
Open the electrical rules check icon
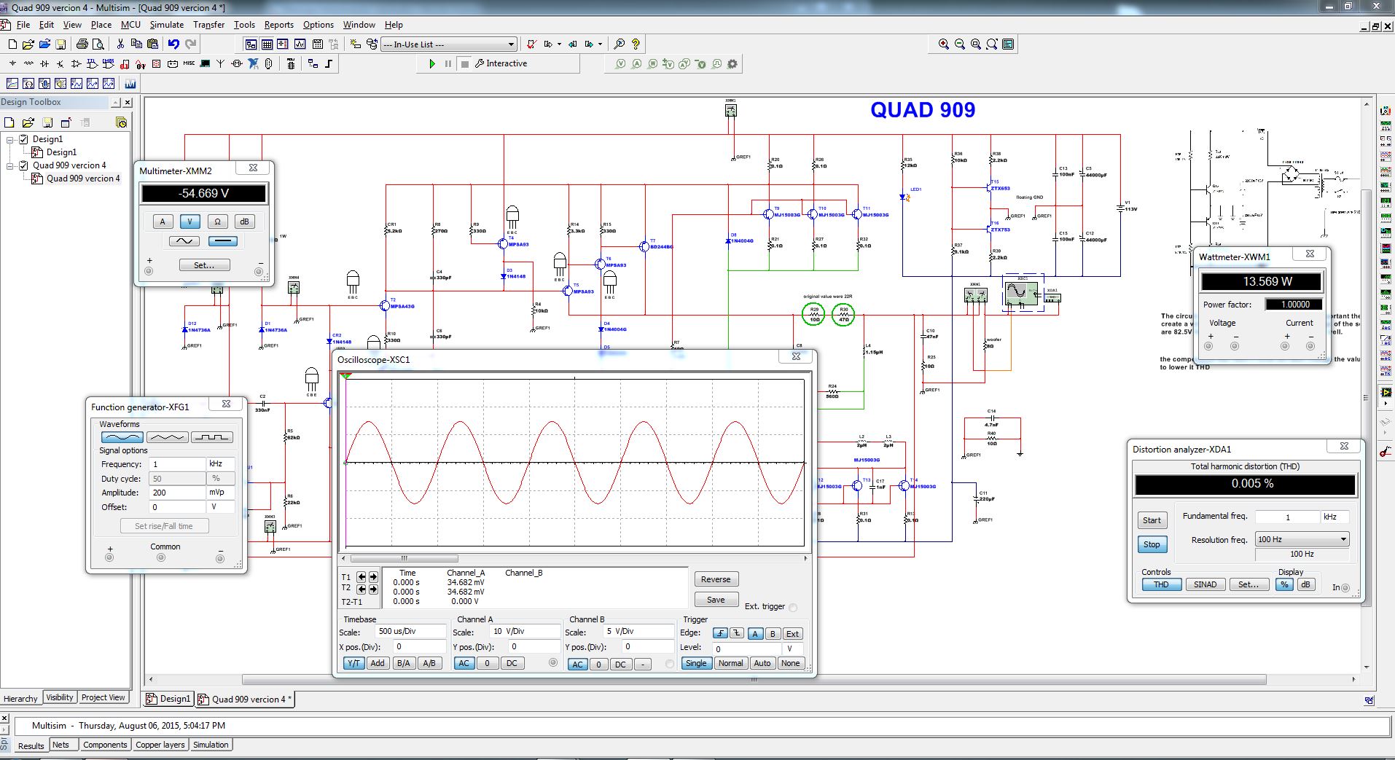[x=531, y=44]
